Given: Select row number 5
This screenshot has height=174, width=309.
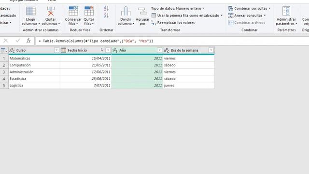Looking at the screenshot, I should click(x=4, y=86).
